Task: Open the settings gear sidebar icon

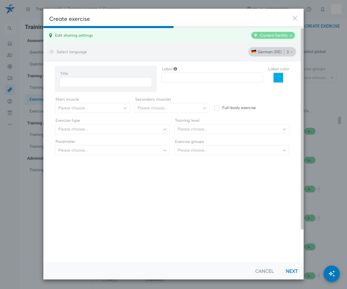Action: click(10, 67)
